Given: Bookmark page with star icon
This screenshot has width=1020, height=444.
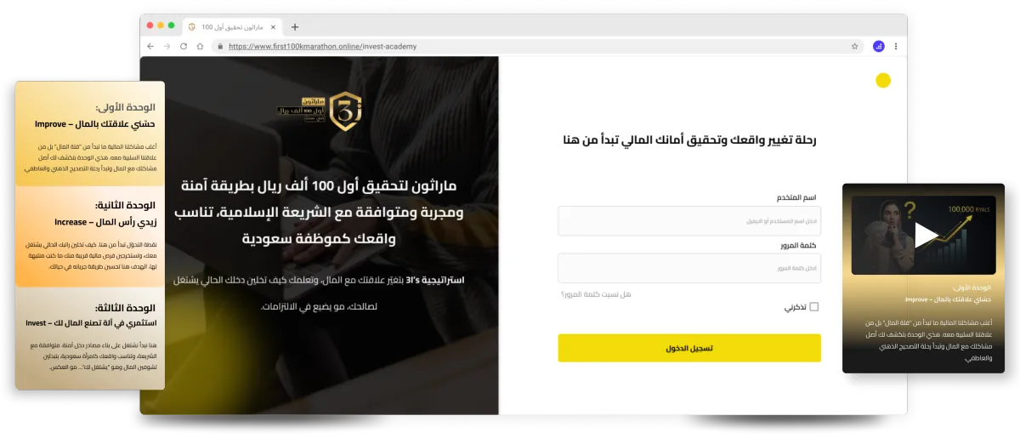Looking at the screenshot, I should [855, 46].
